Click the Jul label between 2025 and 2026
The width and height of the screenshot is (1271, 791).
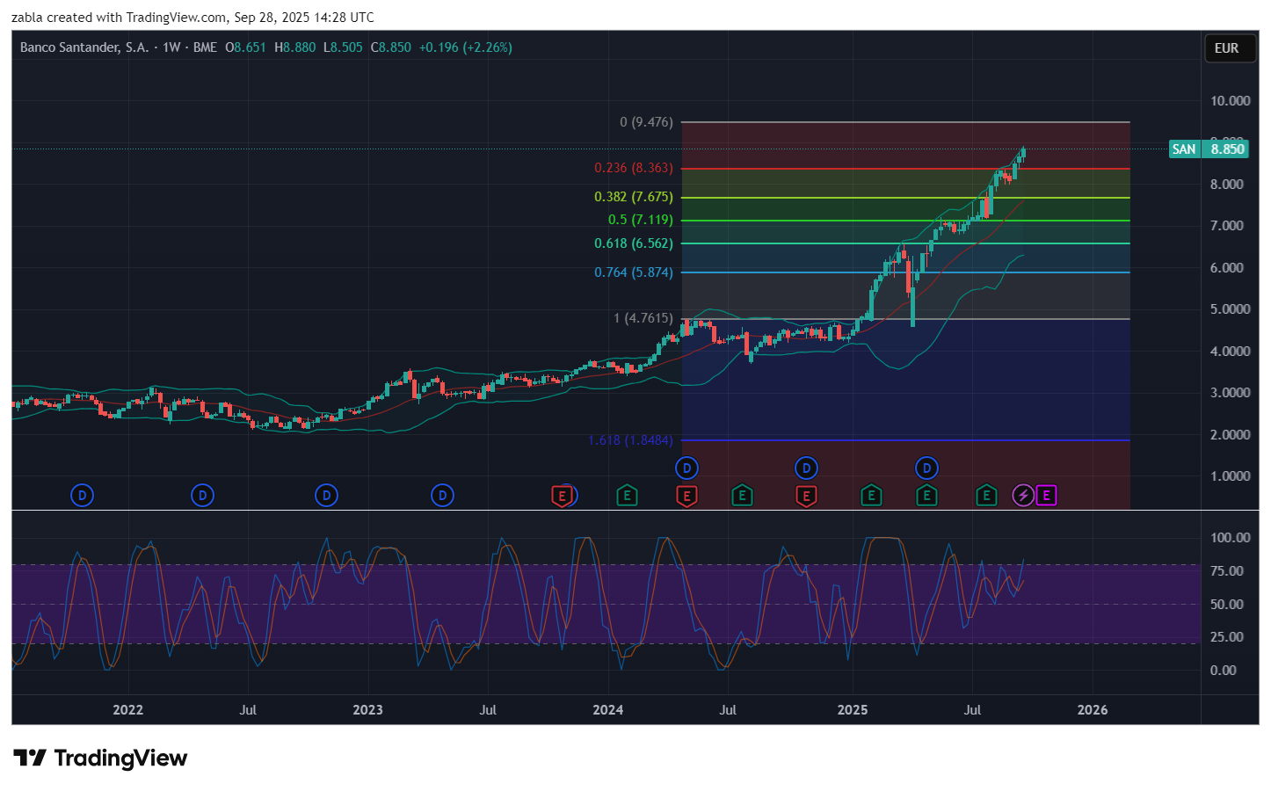pyautogui.click(x=972, y=710)
